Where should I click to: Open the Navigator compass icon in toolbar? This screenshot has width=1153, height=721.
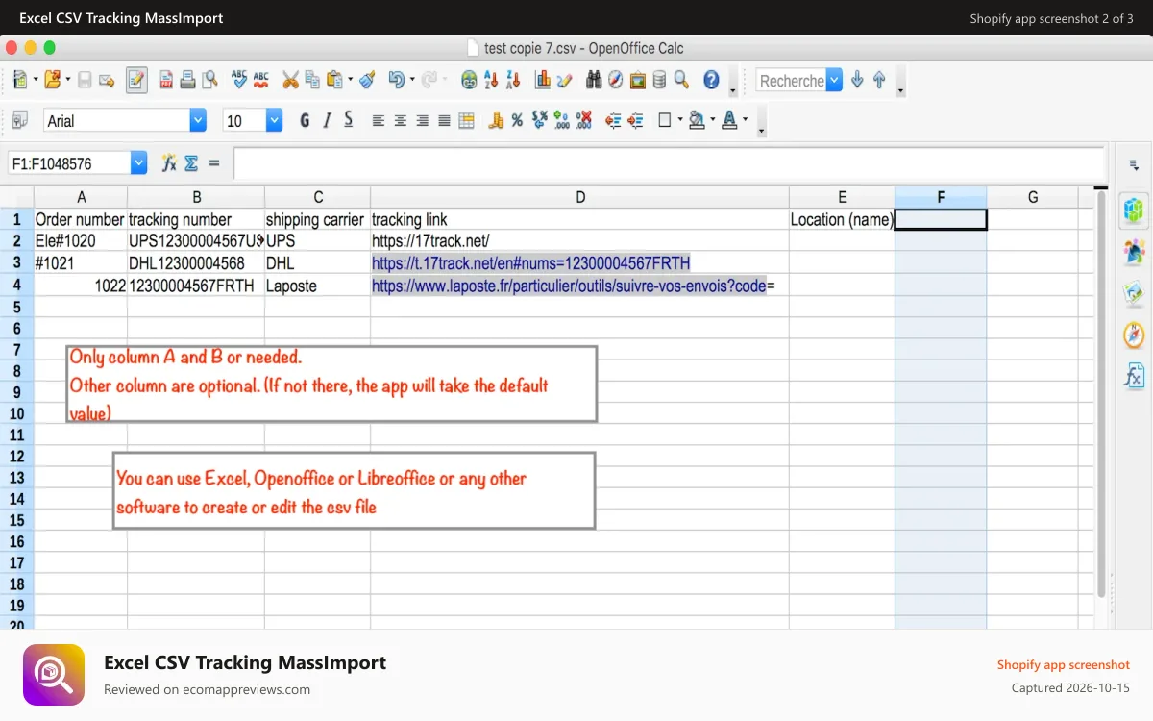click(x=616, y=80)
